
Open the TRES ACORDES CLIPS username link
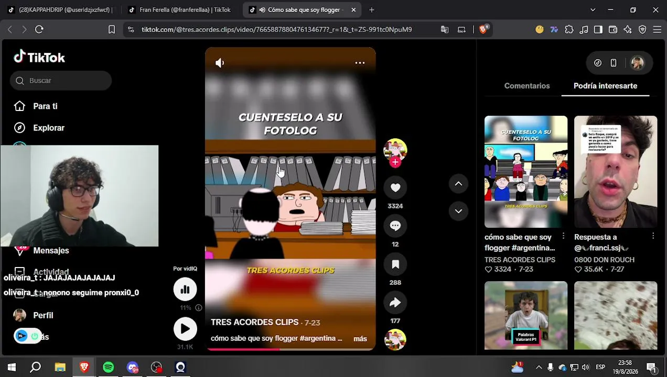(x=254, y=323)
